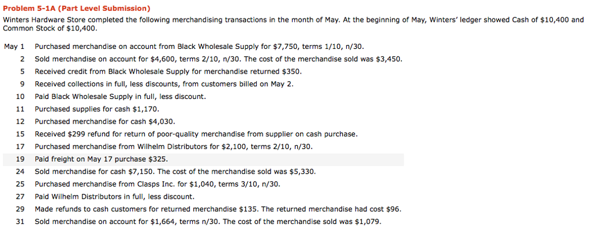Select the May 1 Black Wholesale purchase line
This screenshot has height=232, width=591.
tap(199, 47)
